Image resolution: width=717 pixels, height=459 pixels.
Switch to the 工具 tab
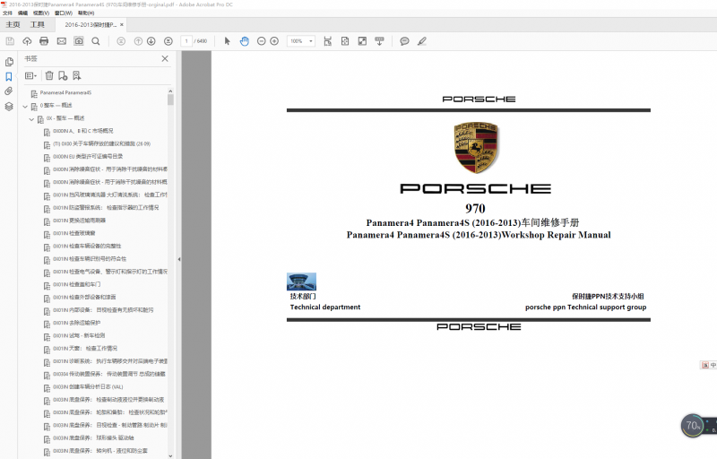tap(38, 25)
